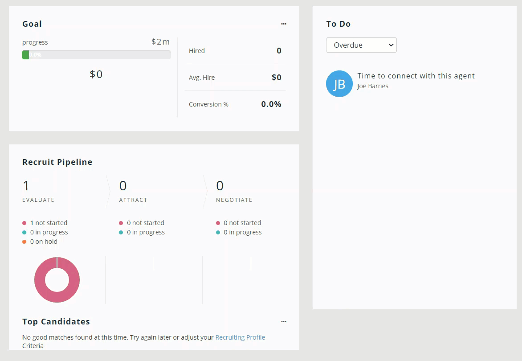Select the Evaluate pipeline stage
The width and height of the screenshot is (522, 361).
[x=38, y=192]
